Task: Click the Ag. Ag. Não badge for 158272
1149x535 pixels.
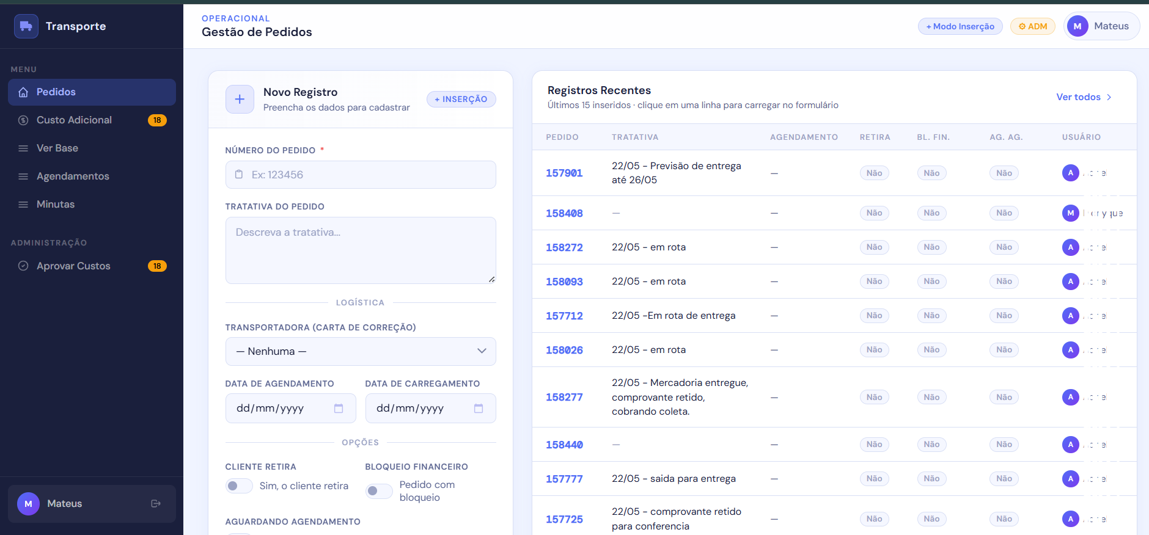Action: click(1004, 247)
